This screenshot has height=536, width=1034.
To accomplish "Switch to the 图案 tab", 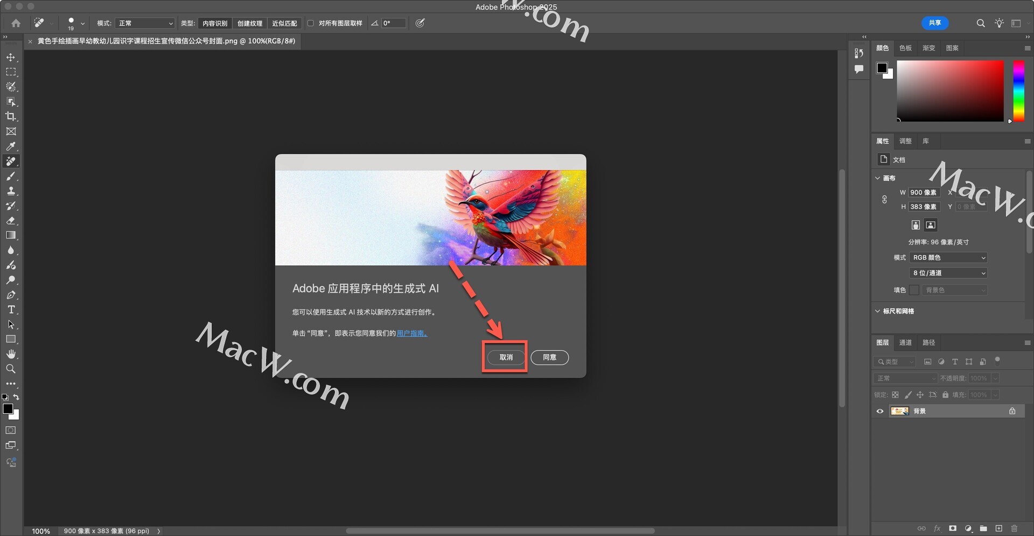I will [952, 48].
